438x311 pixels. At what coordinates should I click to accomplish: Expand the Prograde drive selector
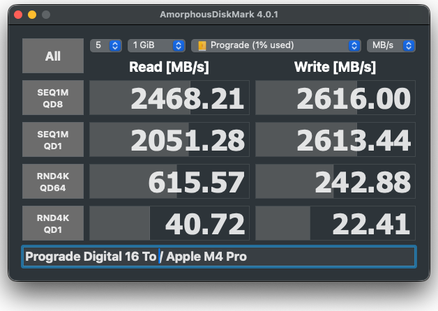click(x=275, y=45)
